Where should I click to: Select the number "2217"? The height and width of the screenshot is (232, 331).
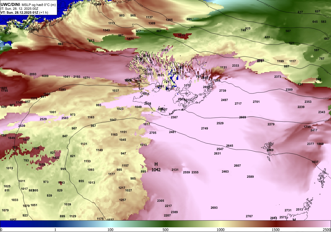tap(168, 206)
